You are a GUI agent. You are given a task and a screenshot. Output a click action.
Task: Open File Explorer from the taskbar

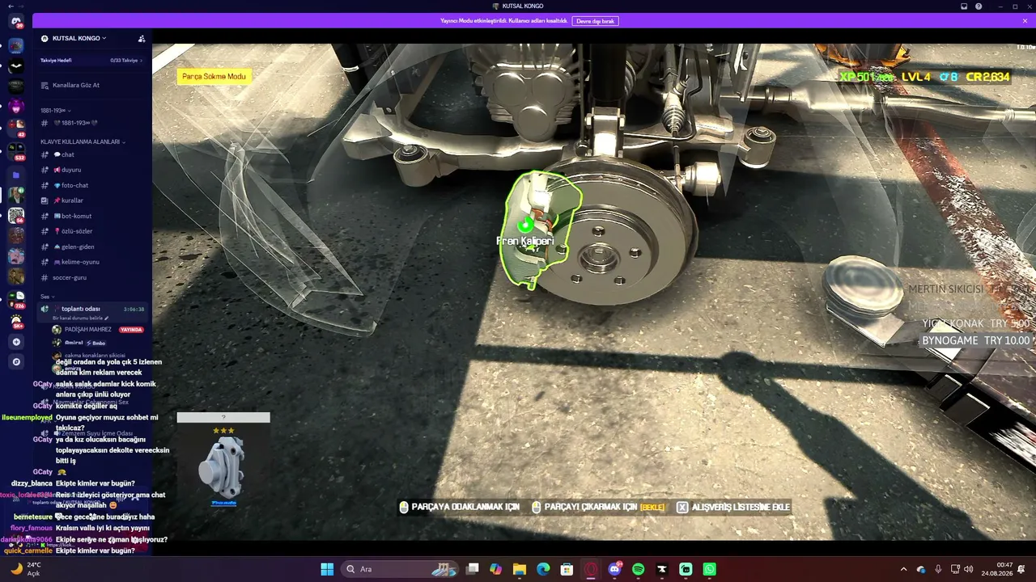click(x=520, y=569)
